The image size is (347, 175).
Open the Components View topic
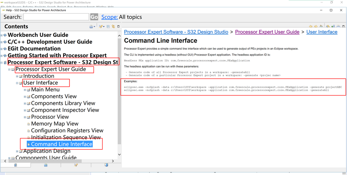[54, 97]
